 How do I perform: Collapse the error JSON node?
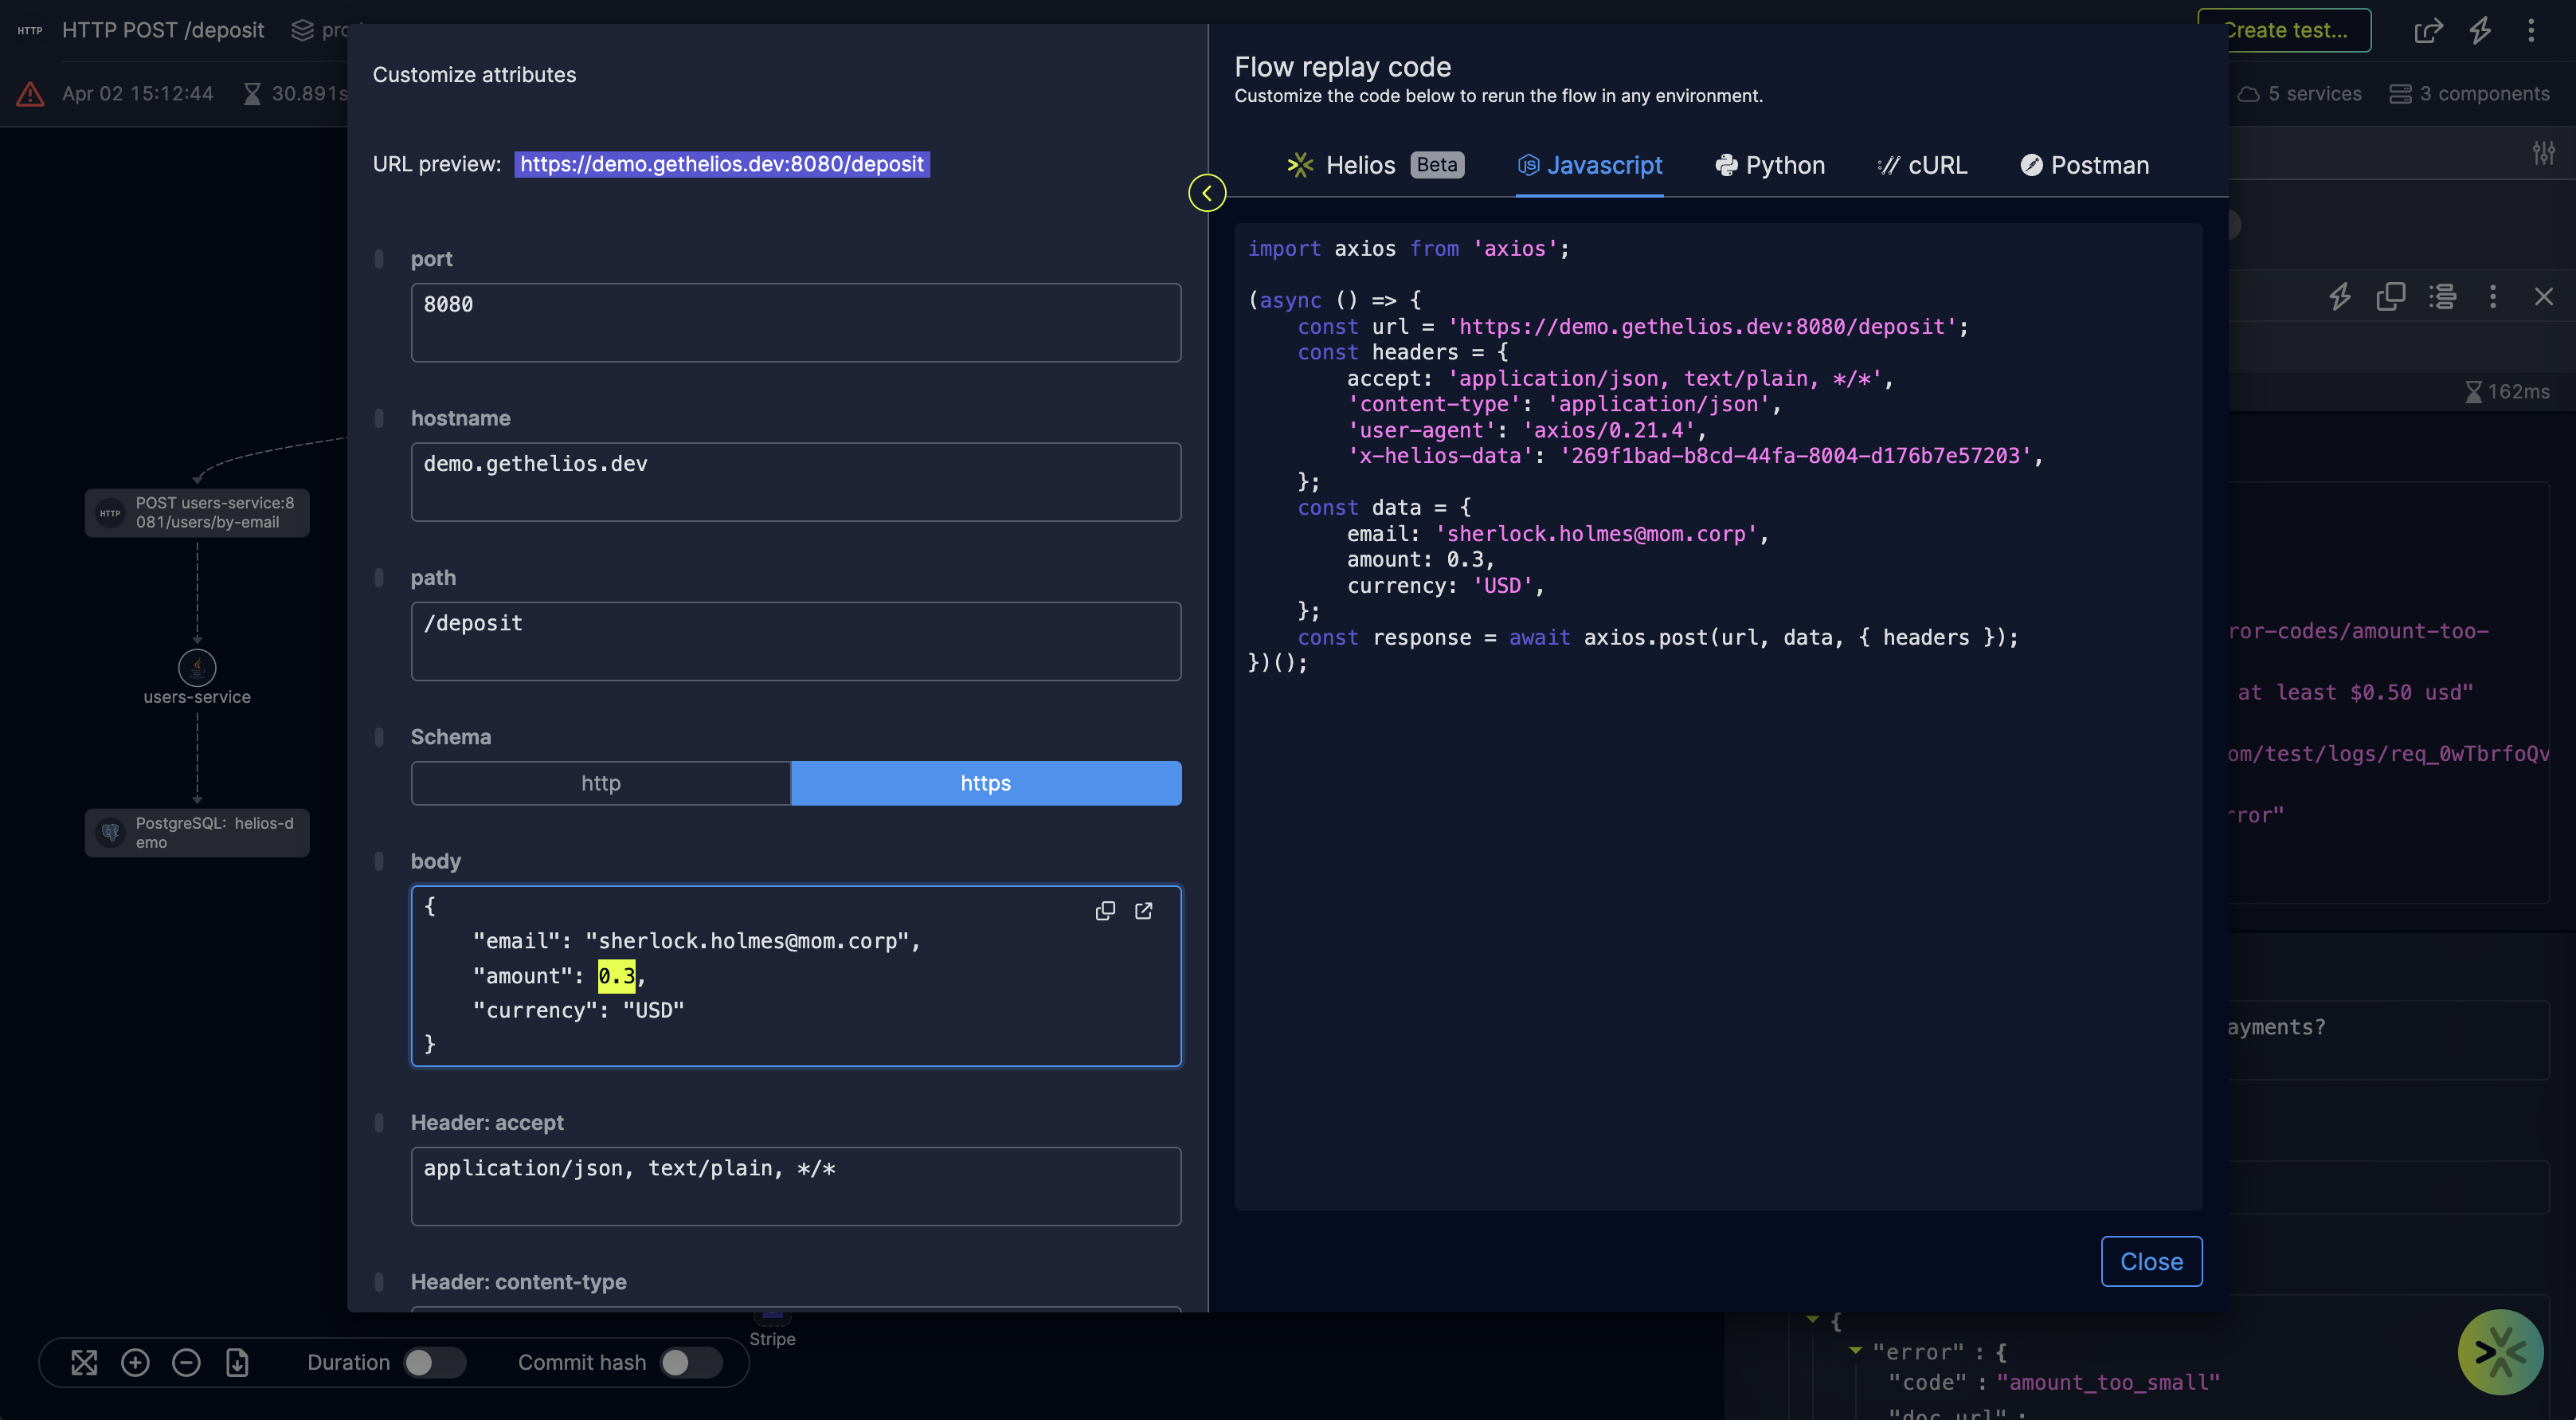click(1855, 1351)
